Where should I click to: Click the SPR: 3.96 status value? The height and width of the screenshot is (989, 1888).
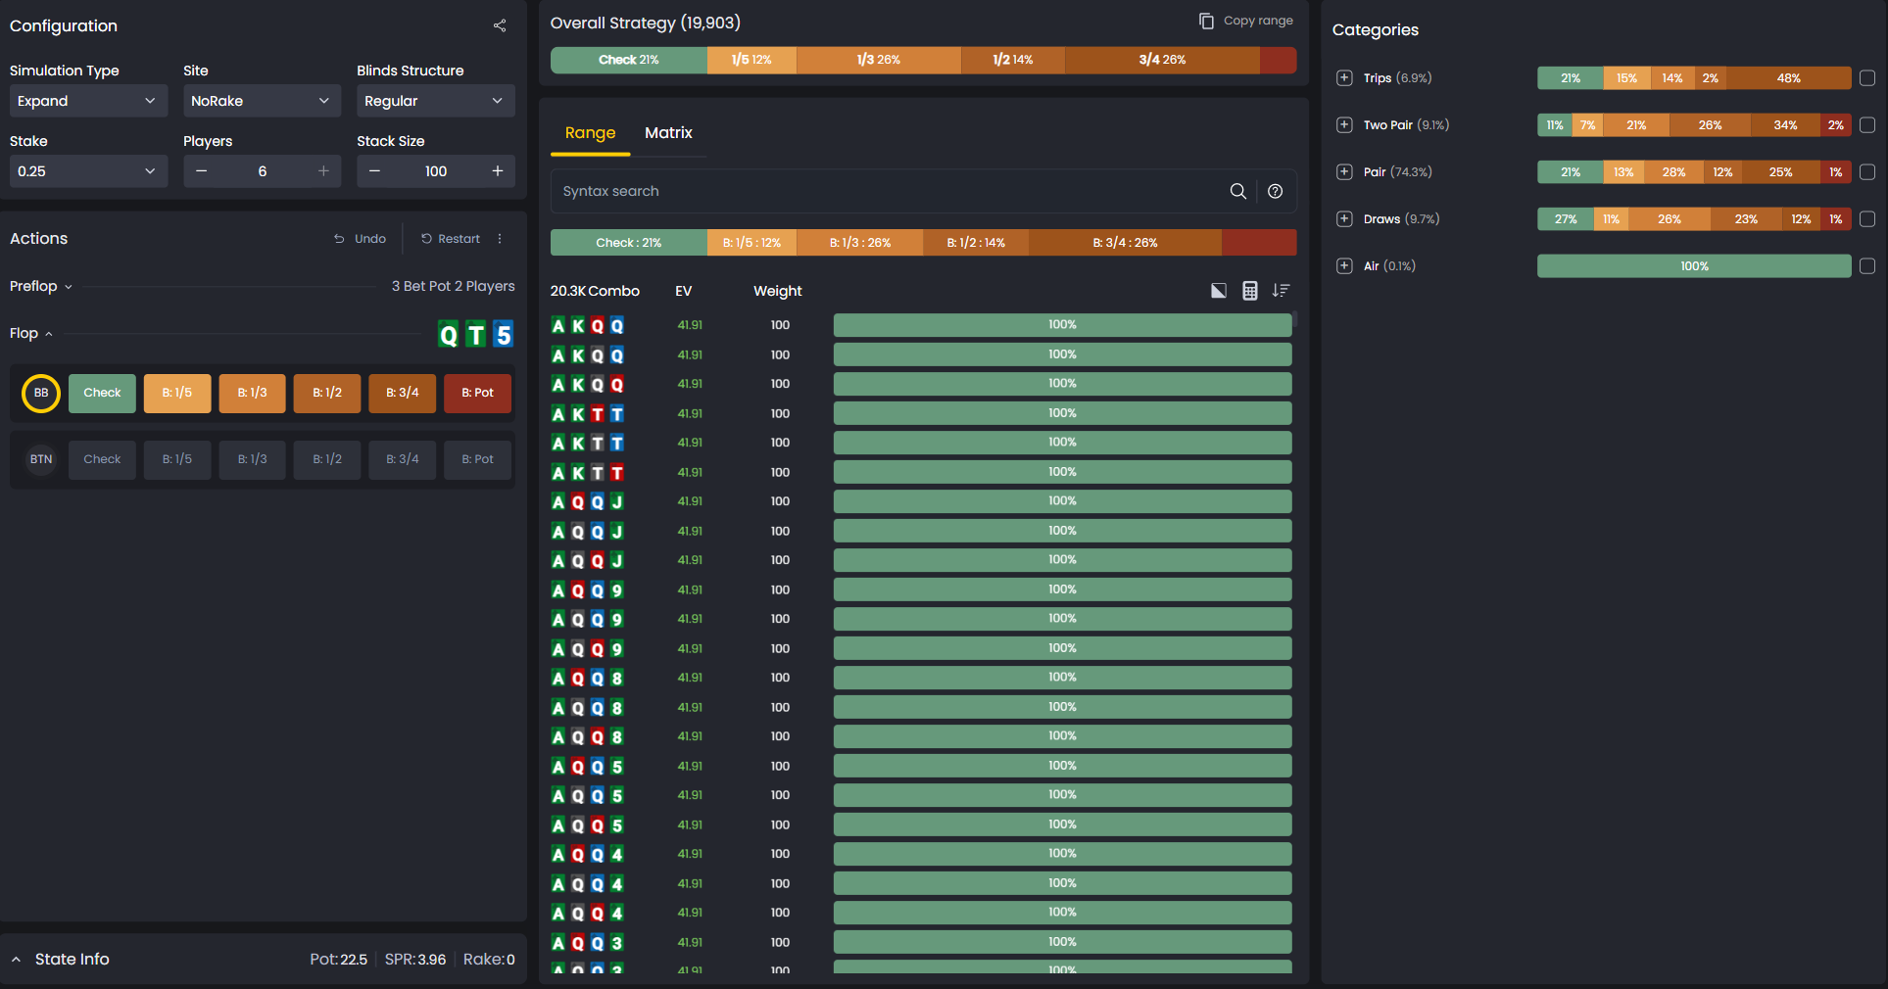415,960
